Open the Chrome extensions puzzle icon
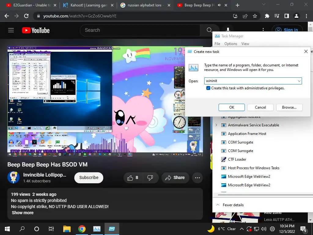This screenshot has width=313, height=235. [x=267, y=16]
